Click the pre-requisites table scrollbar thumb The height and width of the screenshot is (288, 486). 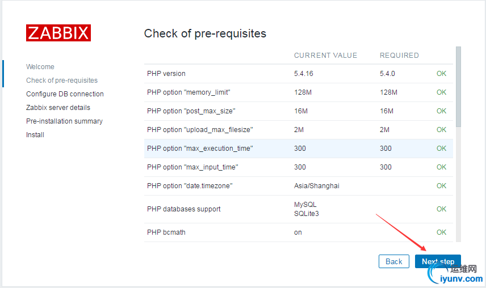(x=458, y=87)
